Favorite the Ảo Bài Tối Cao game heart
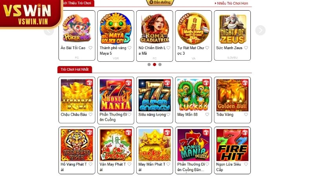The width and height of the screenshot is (314, 177). click(x=91, y=48)
